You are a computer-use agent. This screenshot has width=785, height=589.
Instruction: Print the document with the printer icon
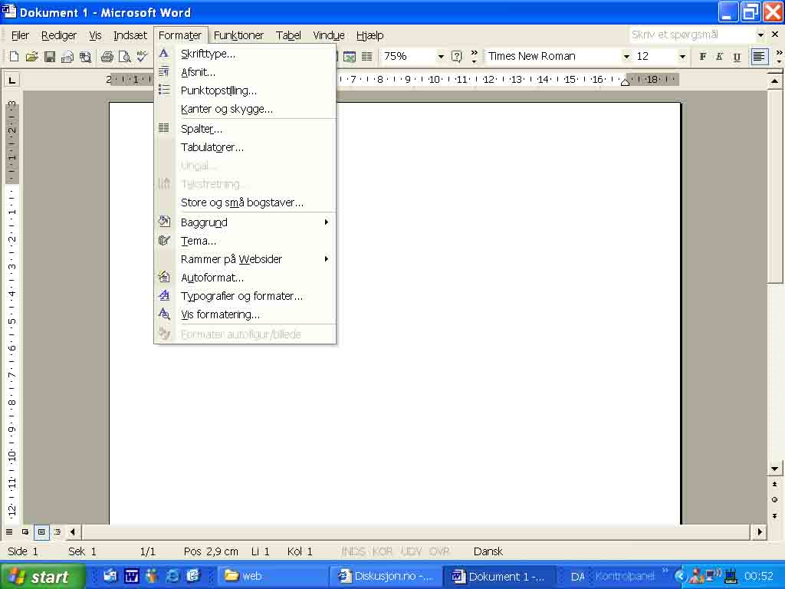coord(107,57)
